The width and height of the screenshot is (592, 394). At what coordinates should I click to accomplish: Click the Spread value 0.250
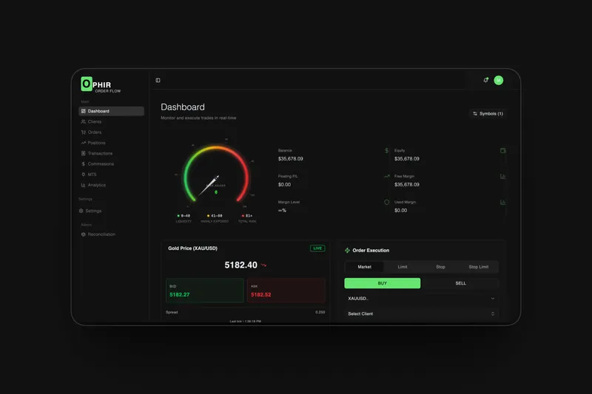click(x=320, y=312)
